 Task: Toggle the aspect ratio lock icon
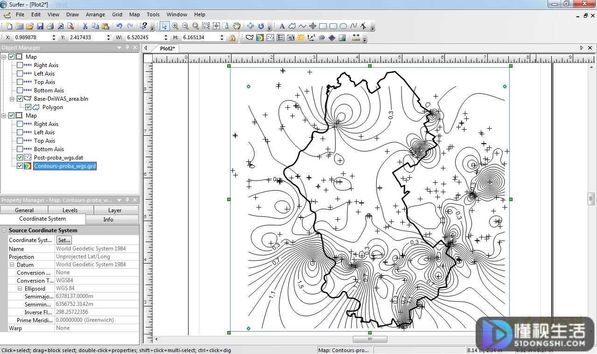click(x=232, y=38)
